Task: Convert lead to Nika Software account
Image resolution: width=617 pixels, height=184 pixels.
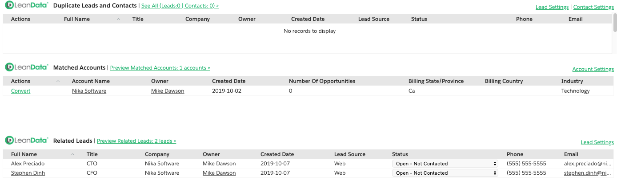Action: 21,91
